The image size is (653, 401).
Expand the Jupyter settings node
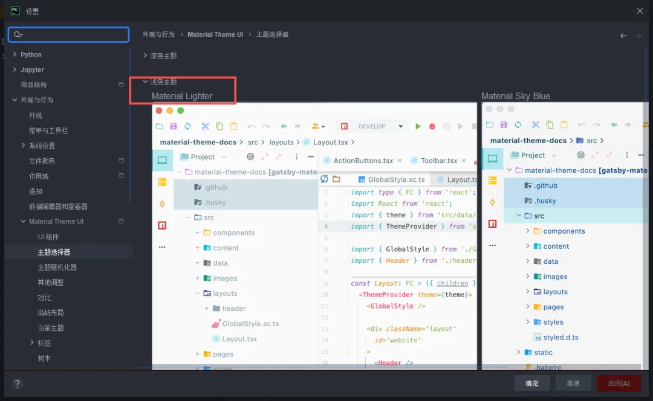tap(15, 69)
